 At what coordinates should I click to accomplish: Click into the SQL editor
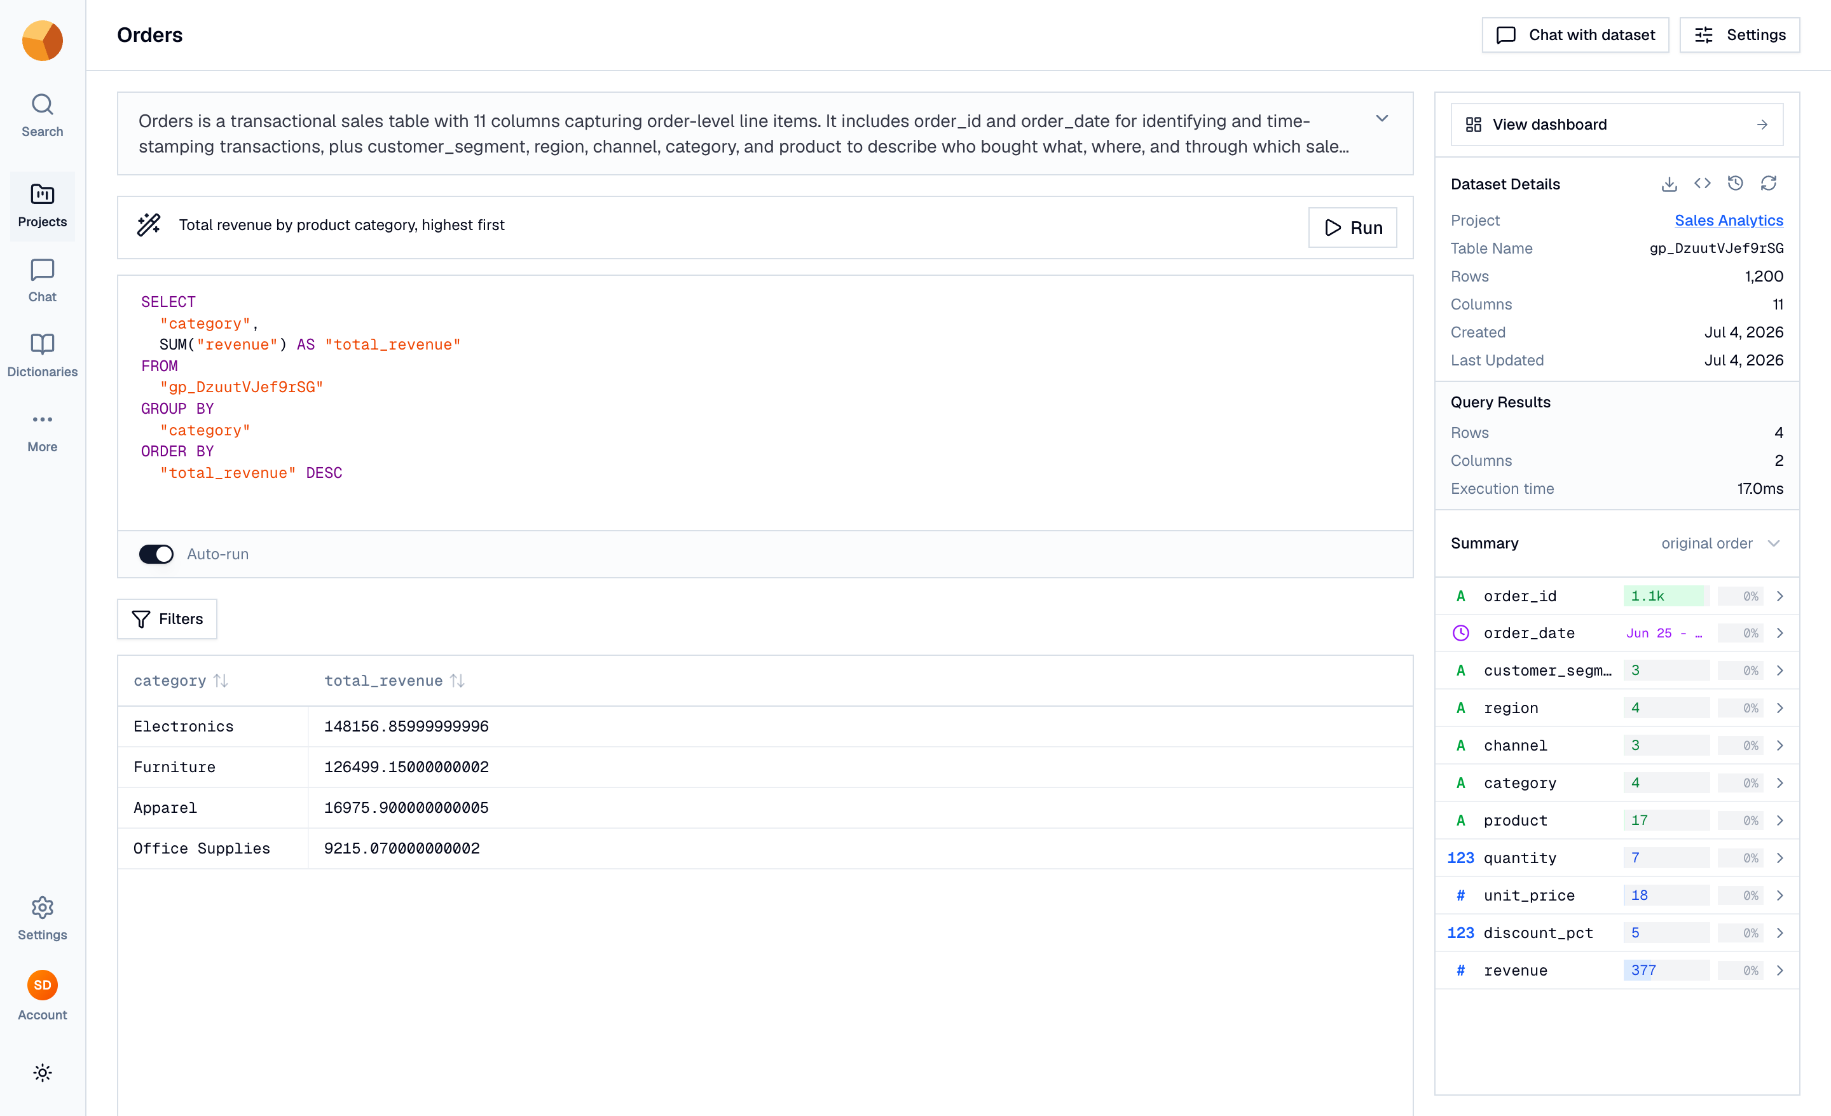[765, 403]
